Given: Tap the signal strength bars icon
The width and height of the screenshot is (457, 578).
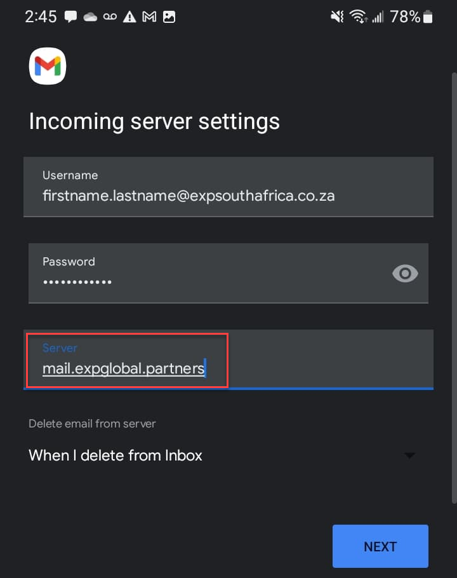Looking at the screenshot, I should pos(378,17).
